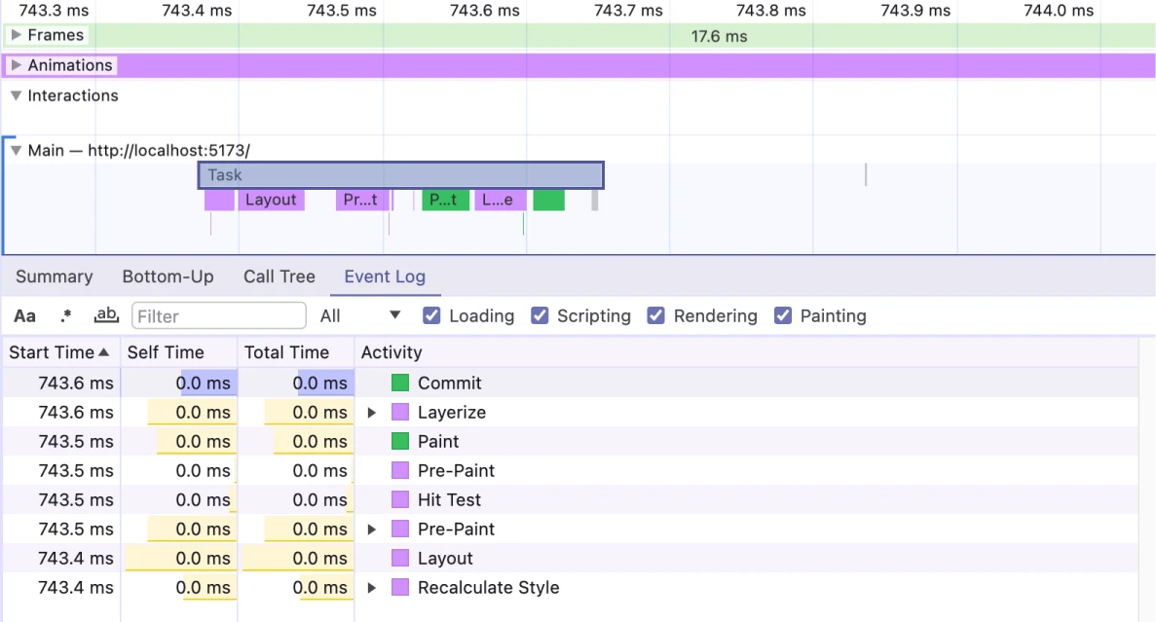Expand the Frames track
Image resolution: width=1156 pixels, height=622 pixels.
tap(16, 35)
